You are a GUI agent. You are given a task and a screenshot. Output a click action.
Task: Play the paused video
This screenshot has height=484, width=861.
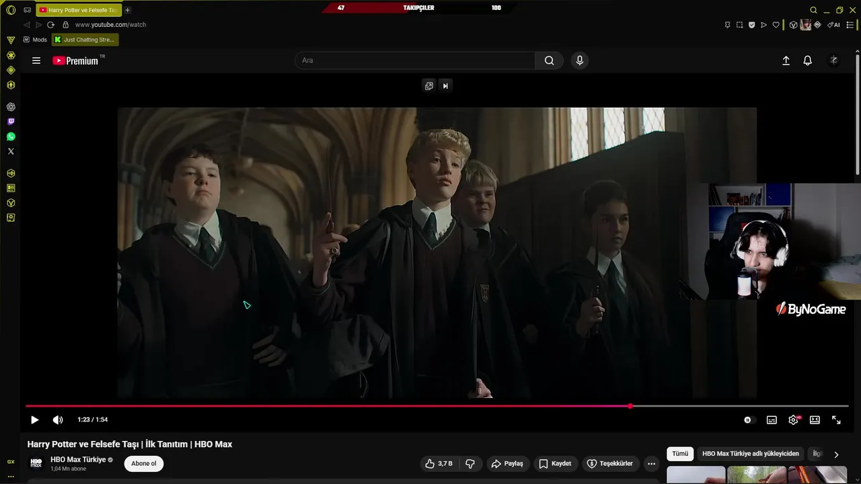click(x=35, y=419)
